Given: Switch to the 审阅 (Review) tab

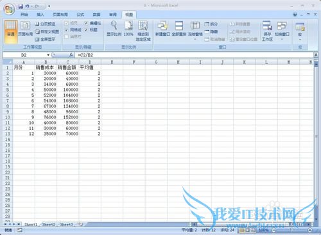Looking at the screenshot, I should coord(113,15).
